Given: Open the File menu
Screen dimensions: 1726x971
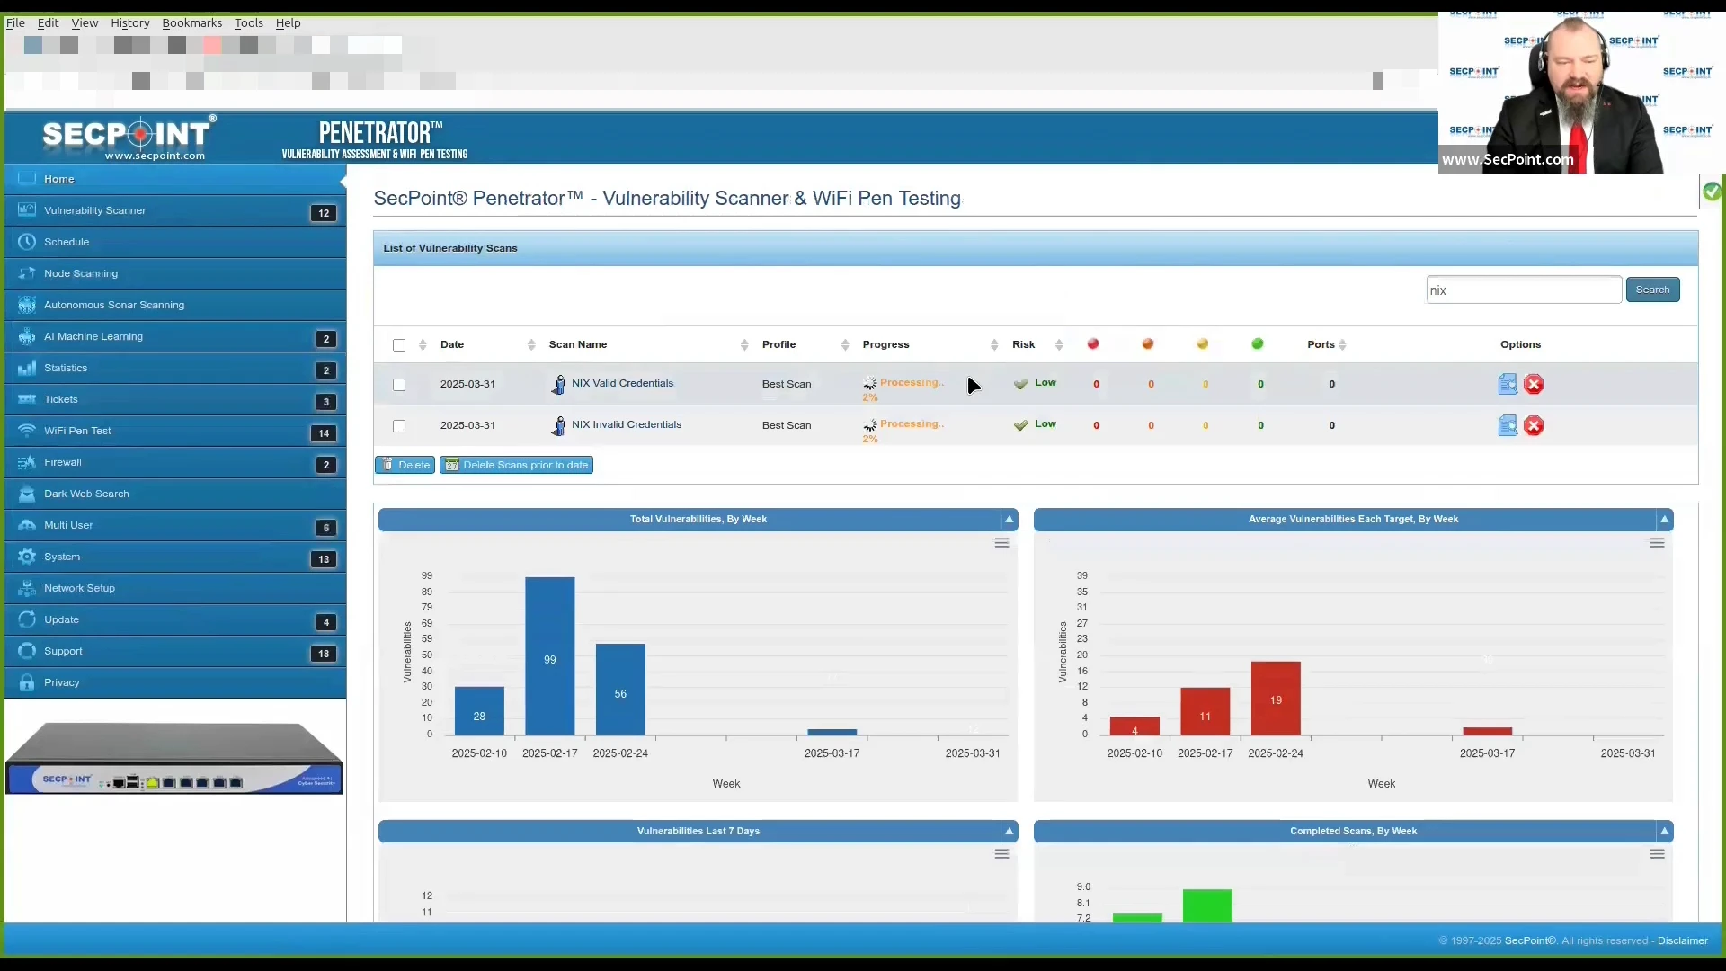Looking at the screenshot, I should pyautogui.click(x=15, y=23).
